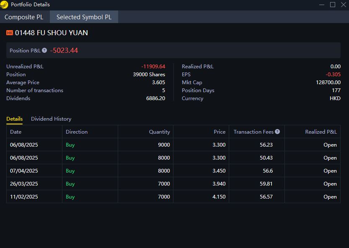Click the Unrealized P&L label
The image size is (349, 248).
point(25,66)
